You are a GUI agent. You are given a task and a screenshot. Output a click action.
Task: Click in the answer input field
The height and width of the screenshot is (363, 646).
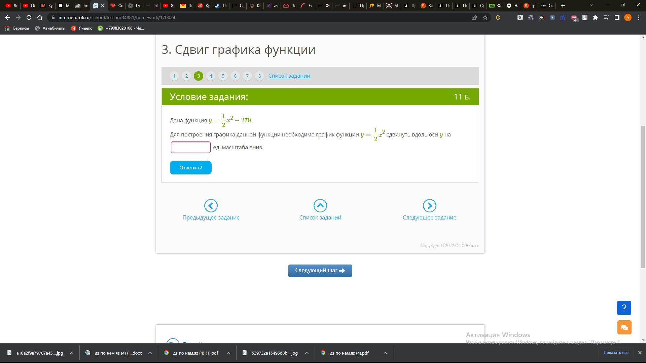191,147
